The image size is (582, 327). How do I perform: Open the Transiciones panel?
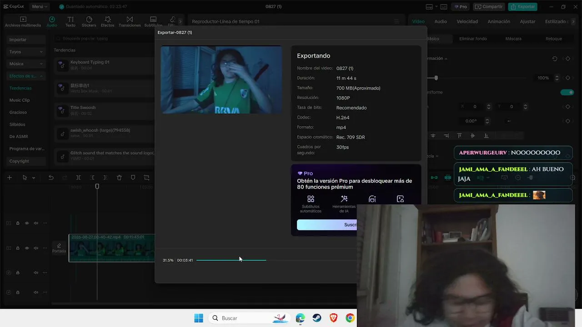pyautogui.click(x=130, y=22)
